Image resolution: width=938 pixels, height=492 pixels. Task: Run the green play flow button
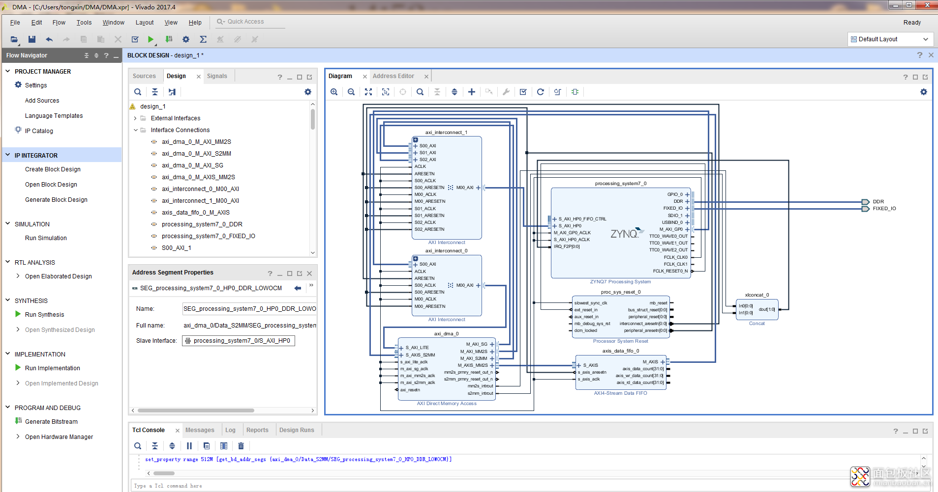click(151, 39)
